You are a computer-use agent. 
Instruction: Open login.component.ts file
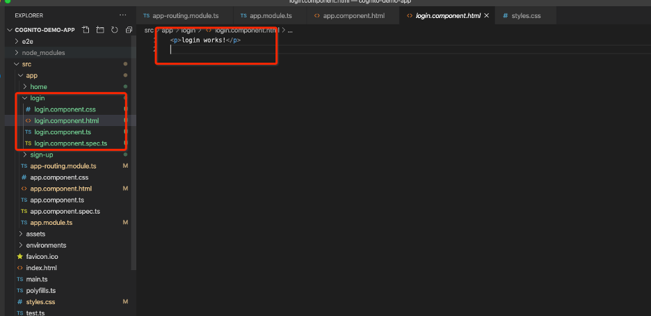(x=63, y=132)
